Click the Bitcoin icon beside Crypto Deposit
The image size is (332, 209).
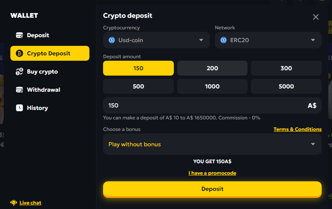coord(19,53)
